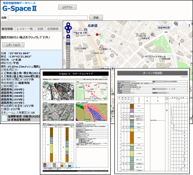Click the 鳩森神社前 intersection label
This screenshot has height=175, width=193.
pyautogui.click(x=164, y=27)
